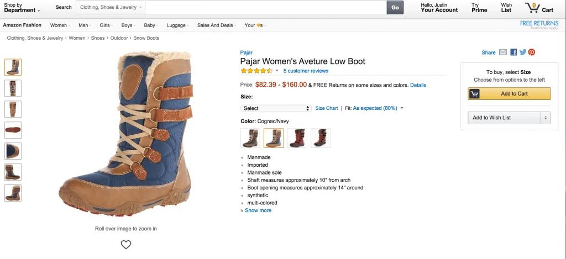Open the Luggage menu
The width and height of the screenshot is (566, 259).
tap(177, 25)
